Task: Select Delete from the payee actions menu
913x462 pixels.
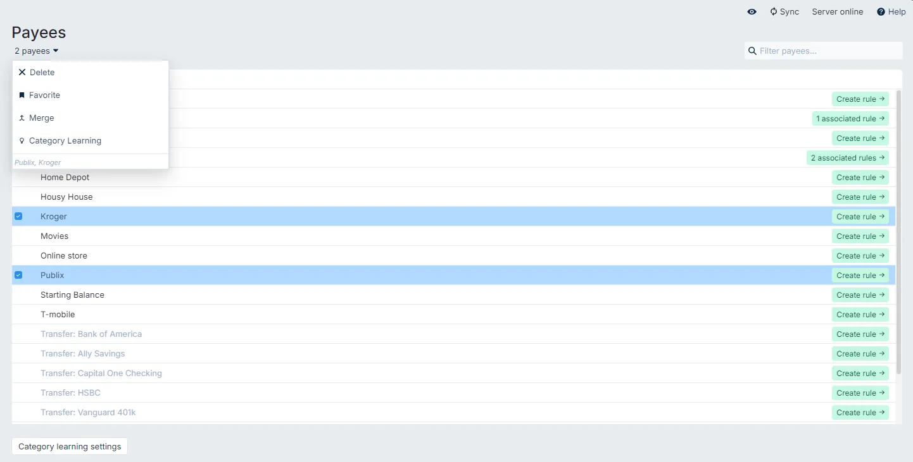Action: (x=41, y=72)
